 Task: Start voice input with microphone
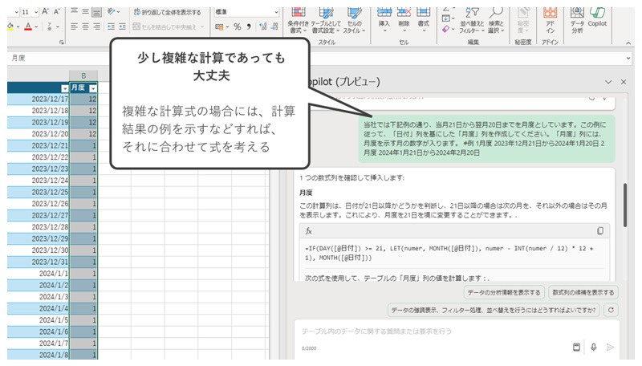(x=593, y=348)
